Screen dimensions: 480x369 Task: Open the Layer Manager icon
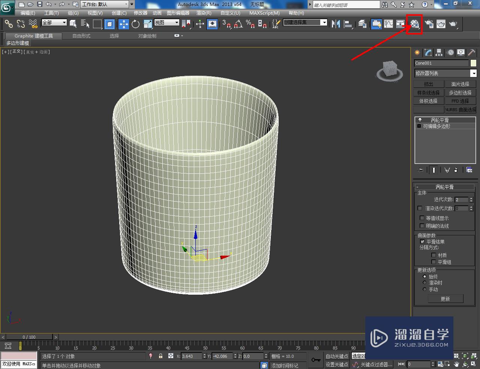click(x=362, y=24)
